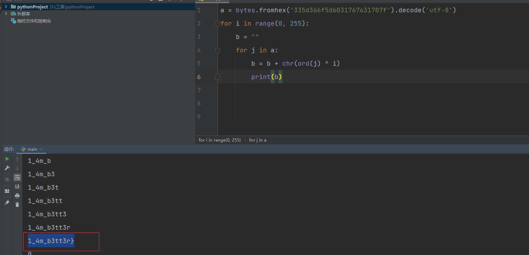This screenshot has width=529, height=255.
Task: Clear all console output trash icon
Action: (17, 204)
